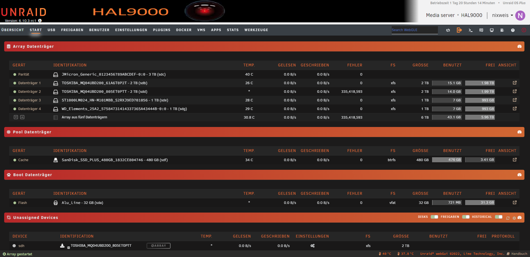Toggle the FREIGABEN switch in Unassigned Devices
The height and width of the screenshot is (257, 530).
(x=466, y=217)
